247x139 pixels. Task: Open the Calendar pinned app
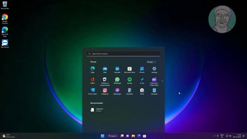[x=117, y=69]
